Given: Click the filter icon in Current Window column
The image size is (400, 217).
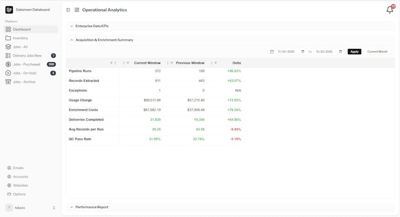Looking at the screenshot, I should click(x=128, y=63).
